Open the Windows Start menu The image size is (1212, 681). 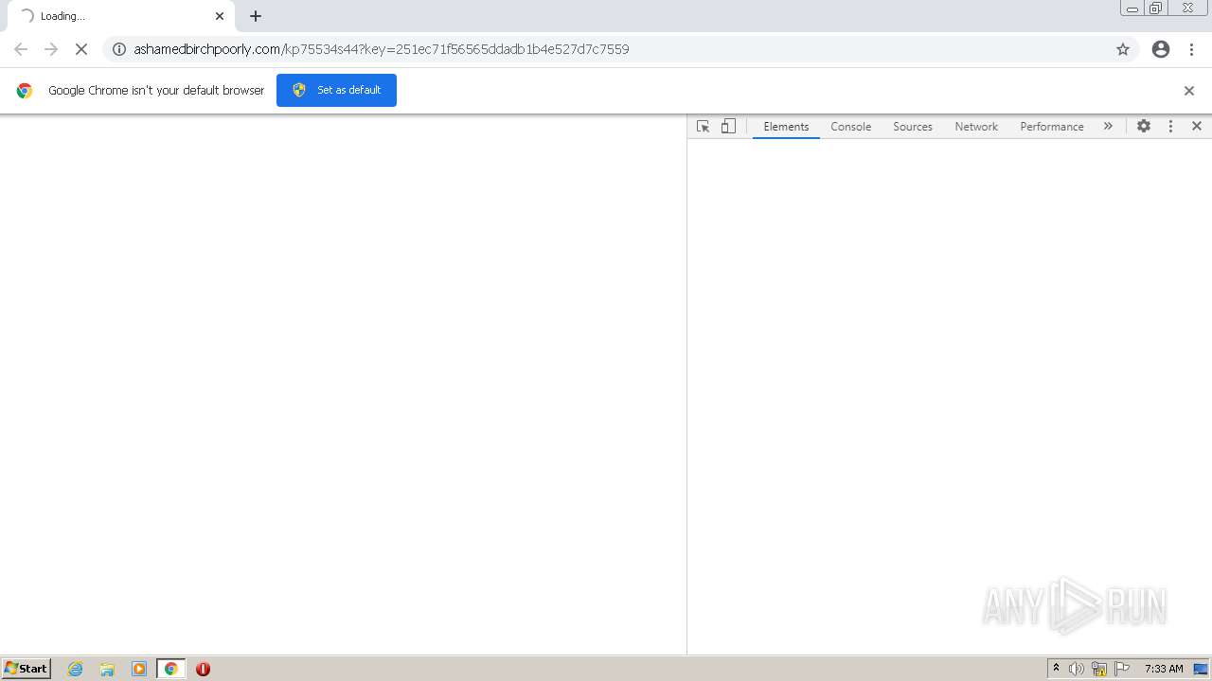(x=27, y=669)
